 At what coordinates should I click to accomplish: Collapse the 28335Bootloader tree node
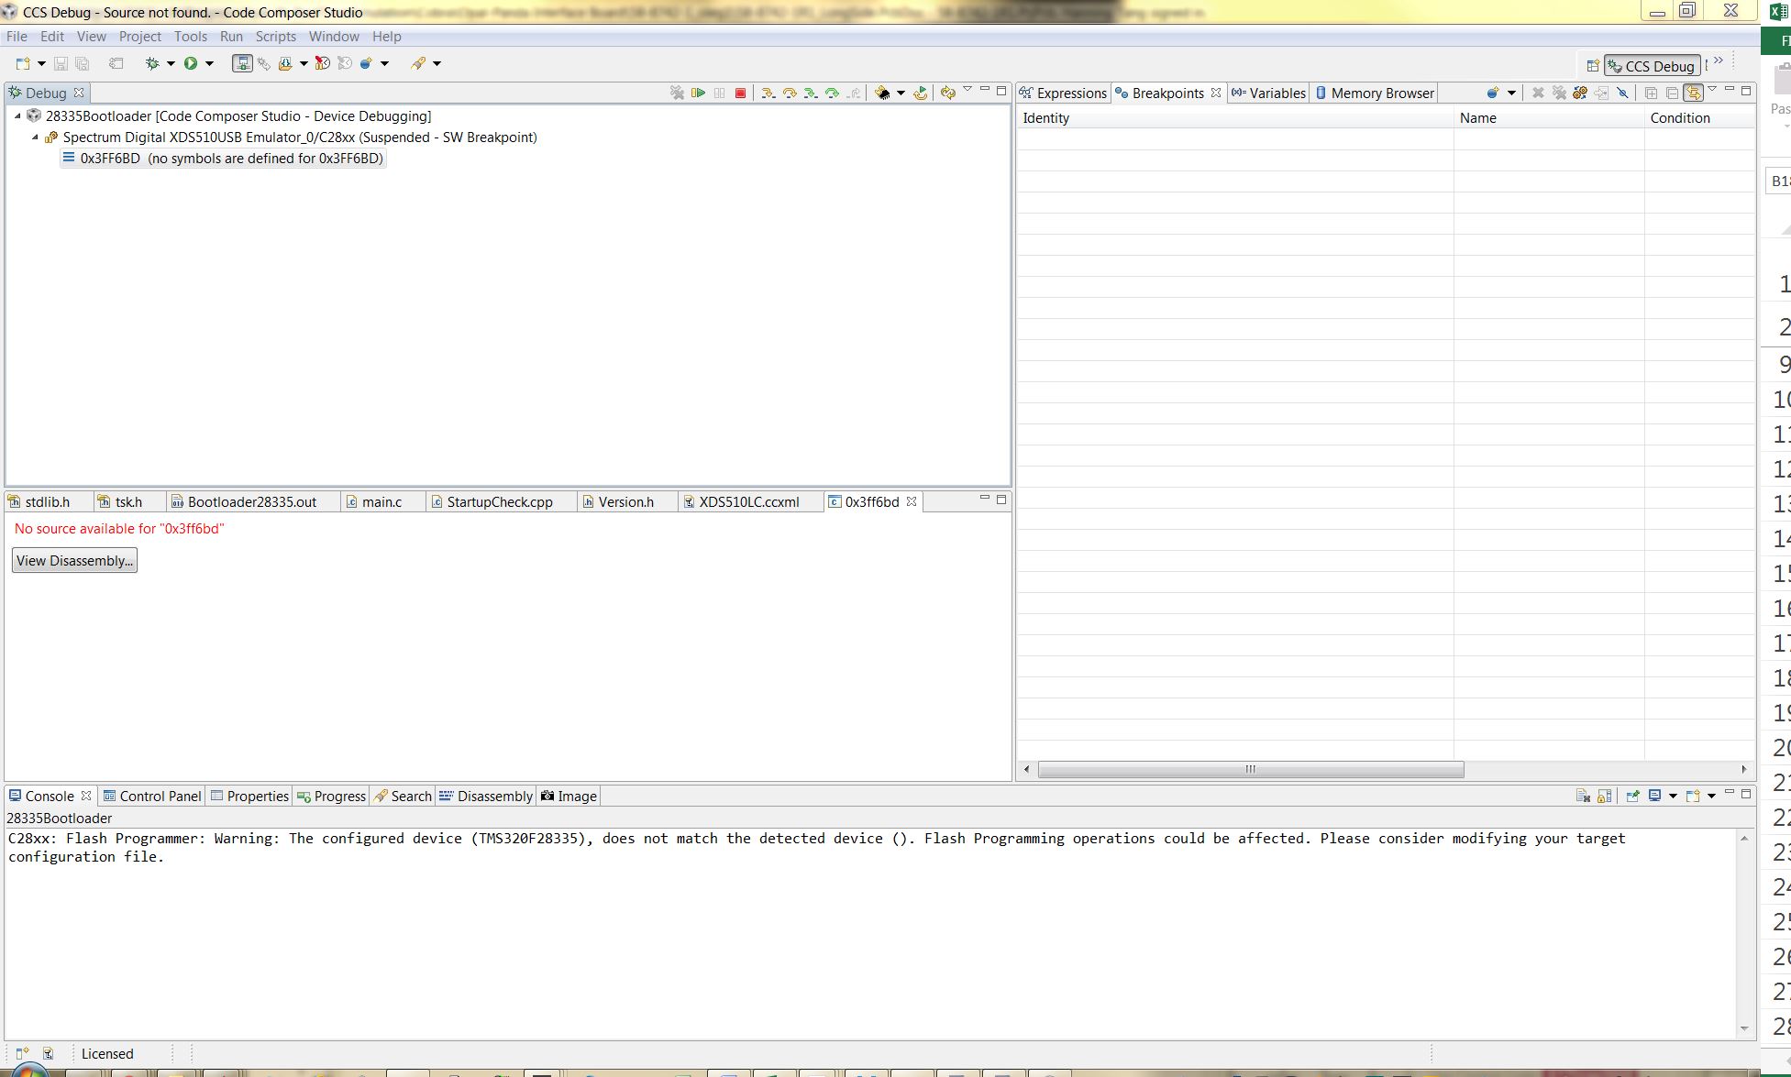(x=17, y=116)
